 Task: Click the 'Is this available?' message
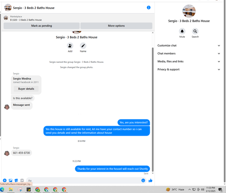(23, 98)
